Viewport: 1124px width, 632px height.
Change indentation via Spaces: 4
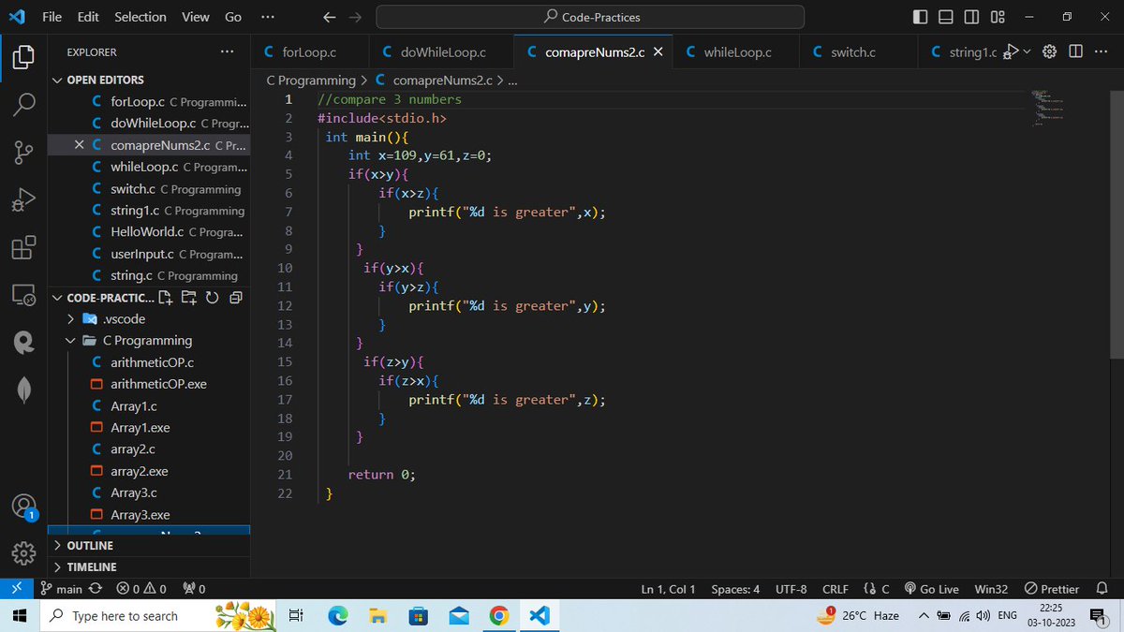pyautogui.click(x=735, y=589)
